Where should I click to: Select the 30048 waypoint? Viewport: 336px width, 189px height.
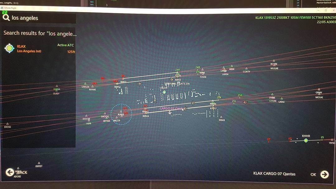click(222, 118)
